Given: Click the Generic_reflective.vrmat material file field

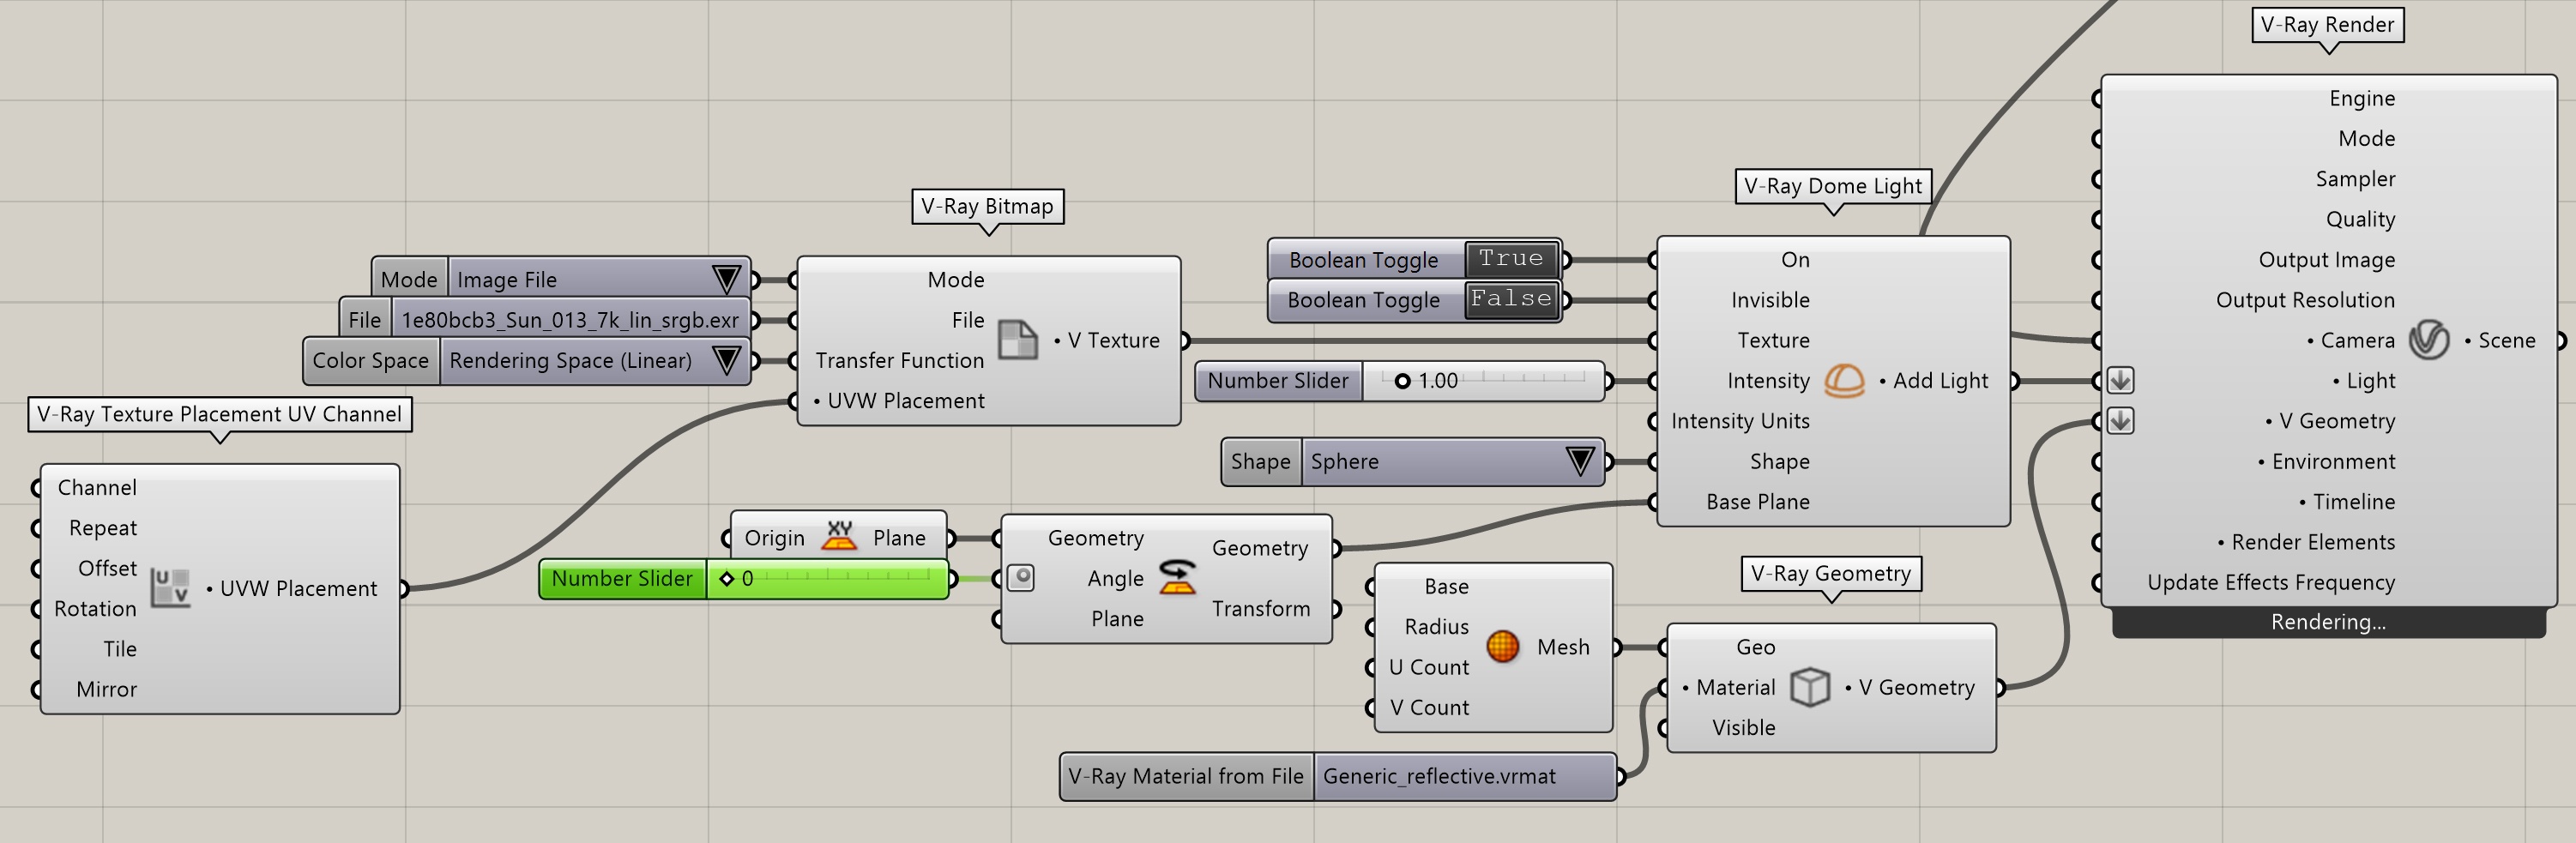Looking at the screenshot, I should tap(1464, 776).
